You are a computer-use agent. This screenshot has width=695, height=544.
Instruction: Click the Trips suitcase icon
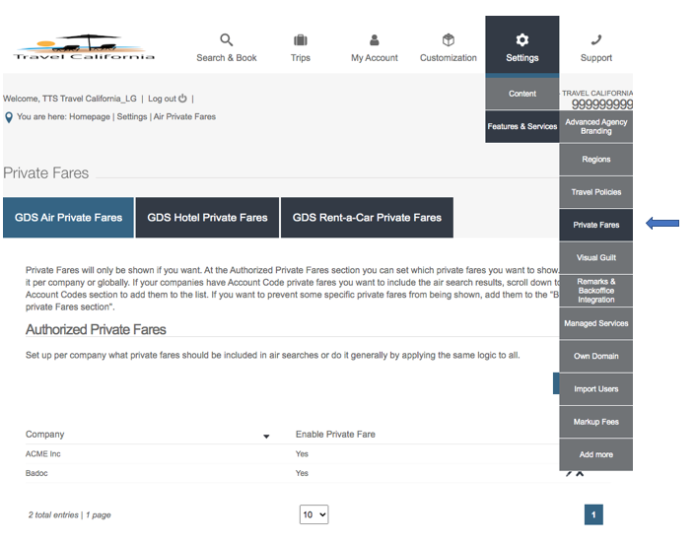pos(300,40)
